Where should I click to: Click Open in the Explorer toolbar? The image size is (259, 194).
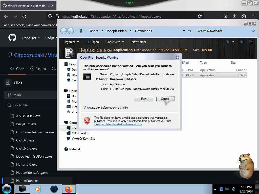93,42
